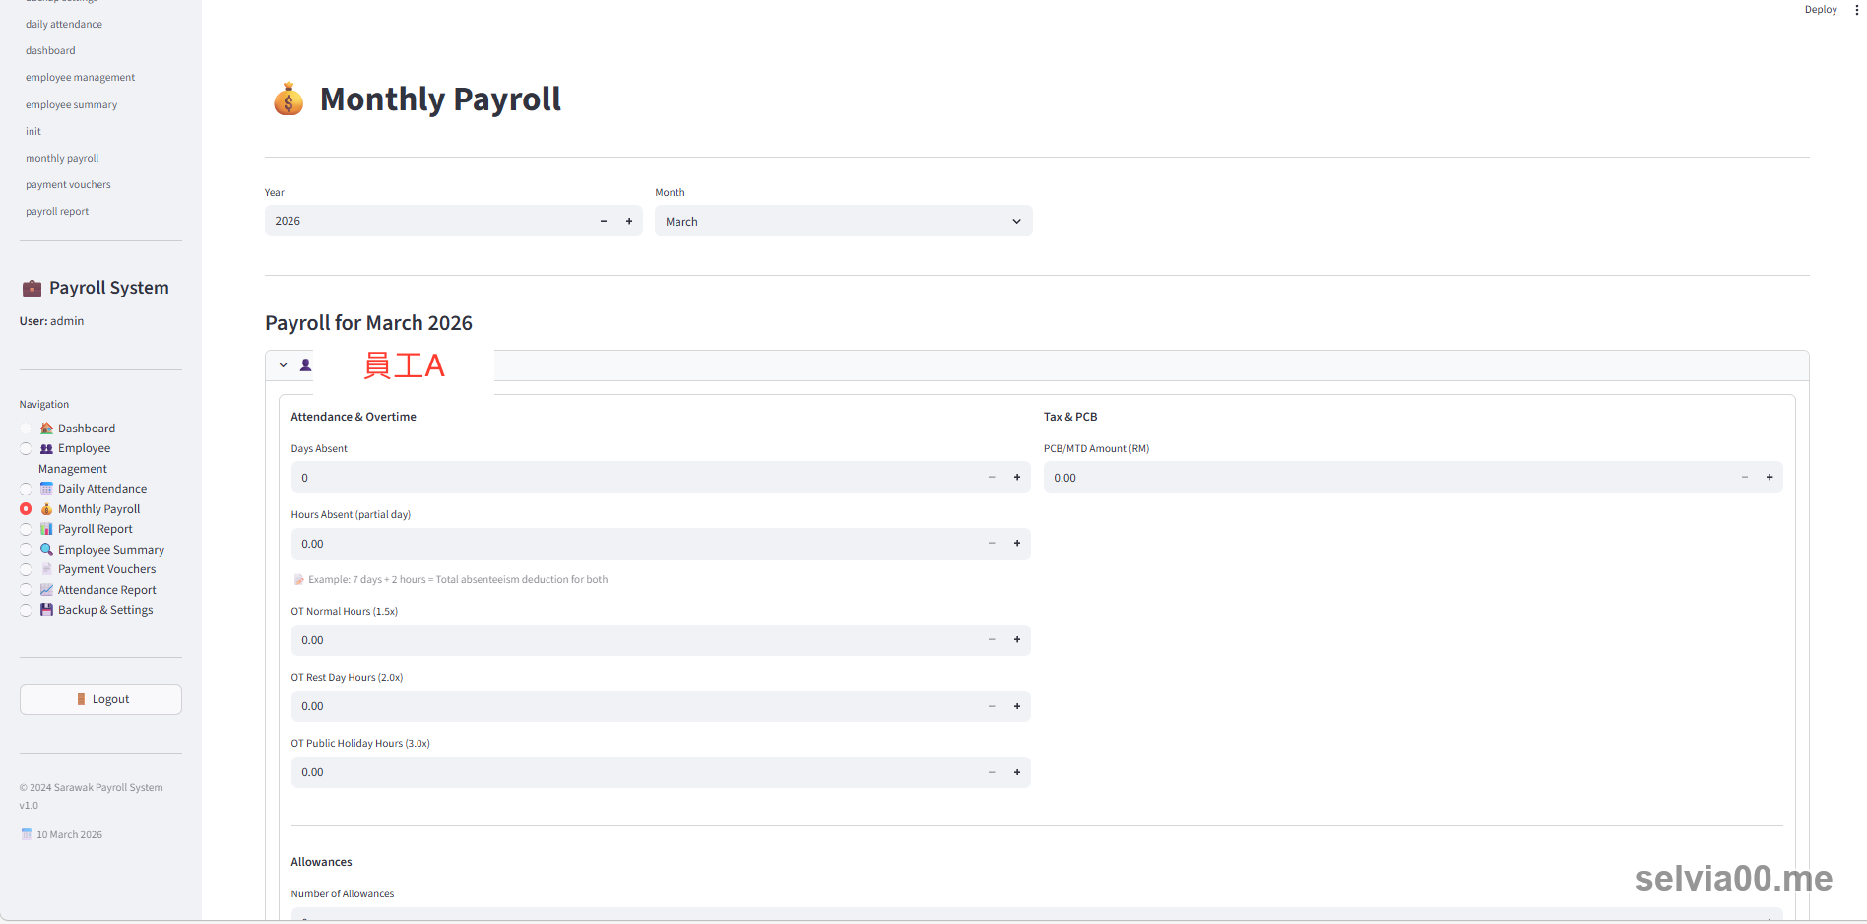Select Monthly Payroll radio option
Image resolution: width=1867 pixels, height=924 pixels.
click(26, 509)
